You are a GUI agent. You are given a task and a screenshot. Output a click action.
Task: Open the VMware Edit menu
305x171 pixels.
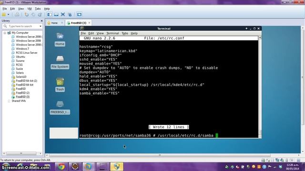[x=12, y=9]
